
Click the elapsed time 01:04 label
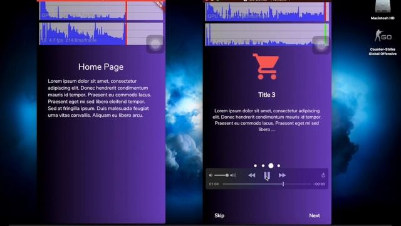coord(214,184)
